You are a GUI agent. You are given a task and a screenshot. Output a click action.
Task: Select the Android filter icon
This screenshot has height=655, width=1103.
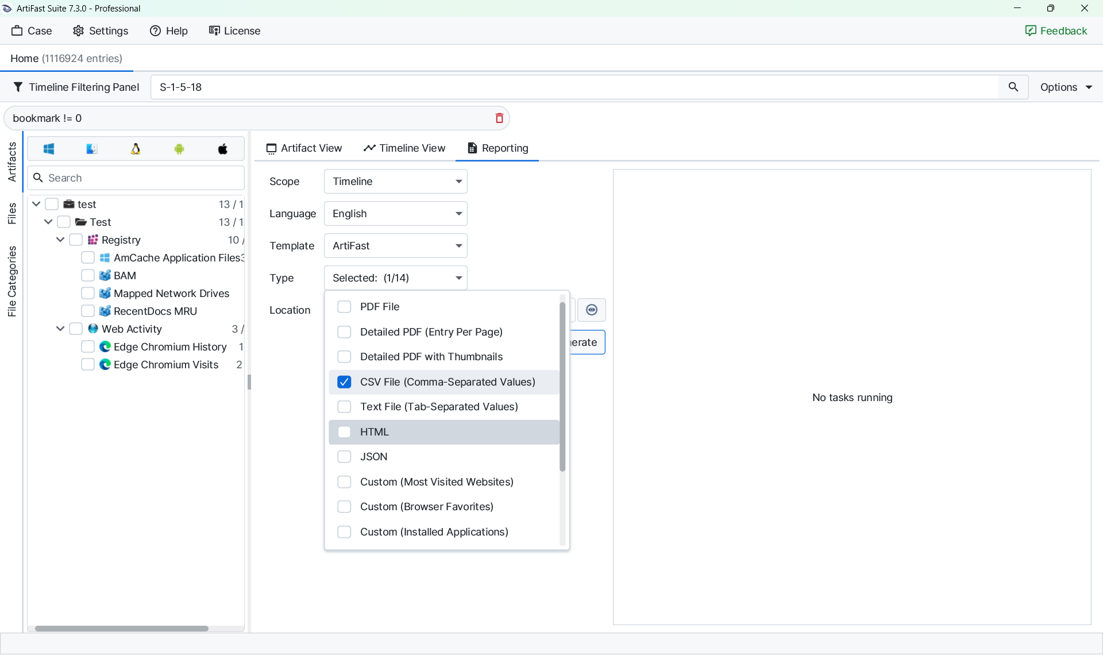pos(179,149)
